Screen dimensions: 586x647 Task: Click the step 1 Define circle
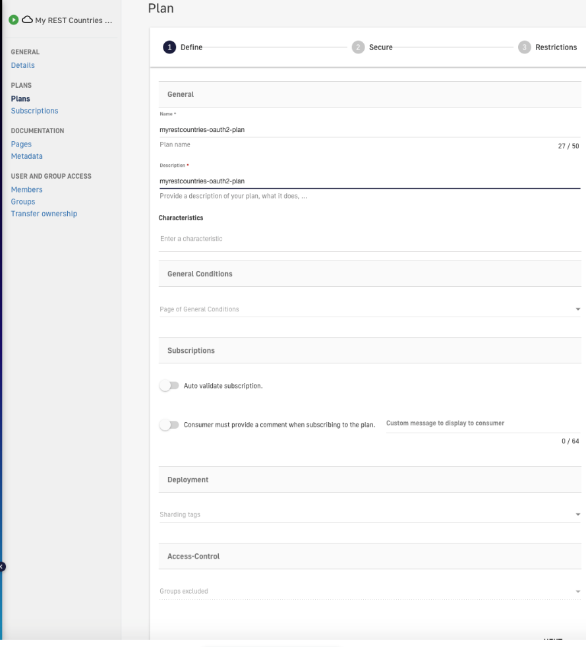click(x=170, y=47)
